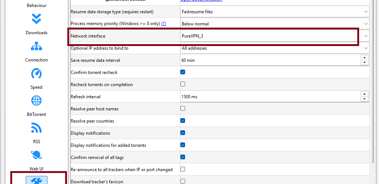Open the RSS feed icon
Image resolution: width=379 pixels, height=184 pixels.
click(36, 128)
